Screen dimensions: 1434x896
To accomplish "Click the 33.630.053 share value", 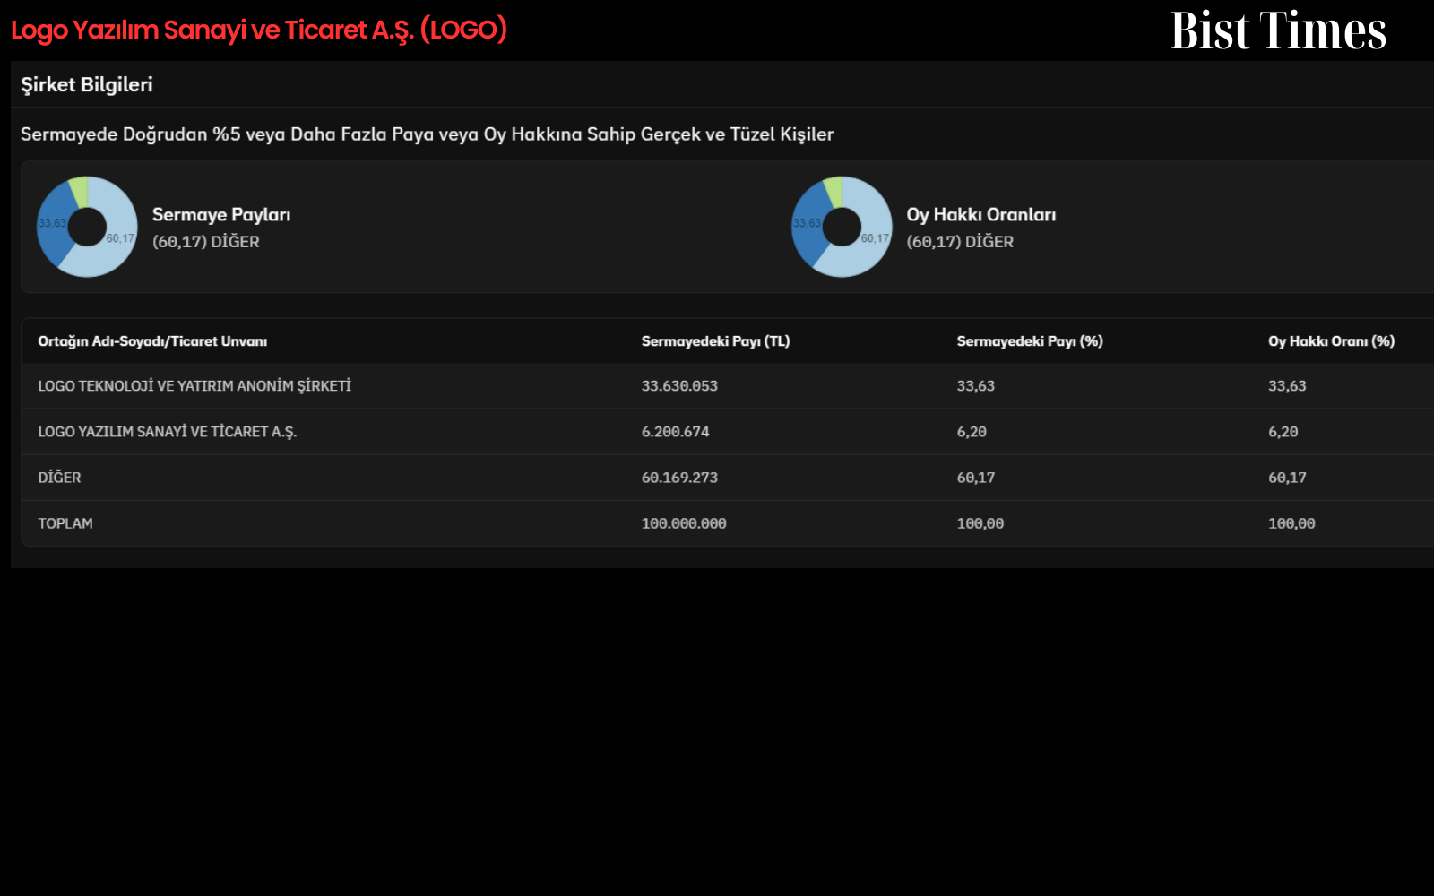I will 679,386.
